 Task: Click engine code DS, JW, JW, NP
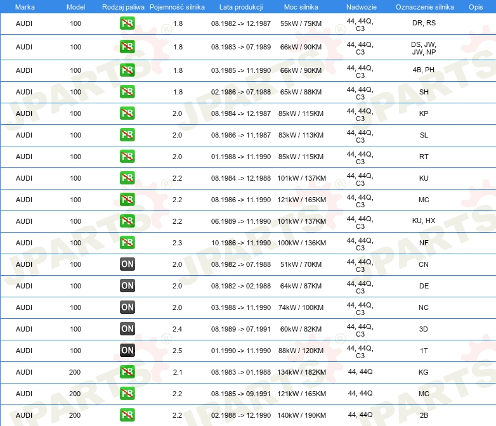[x=424, y=48]
